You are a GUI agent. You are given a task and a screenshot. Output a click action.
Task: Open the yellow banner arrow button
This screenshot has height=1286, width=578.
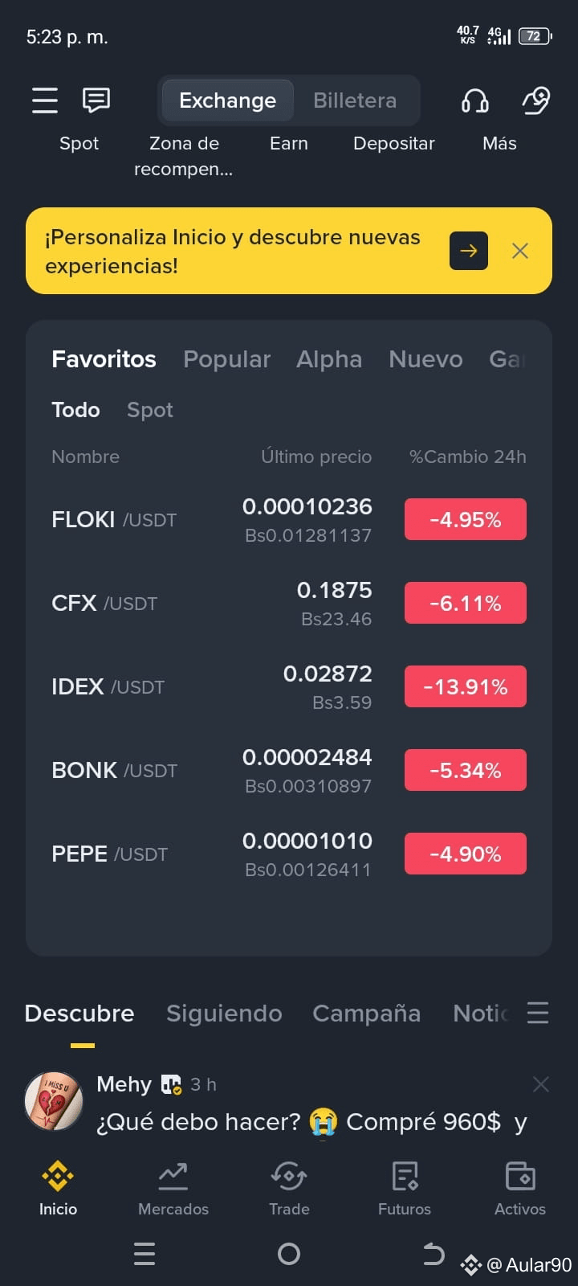point(469,251)
